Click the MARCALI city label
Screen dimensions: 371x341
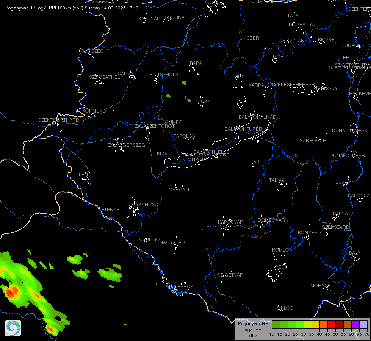pos(178,189)
